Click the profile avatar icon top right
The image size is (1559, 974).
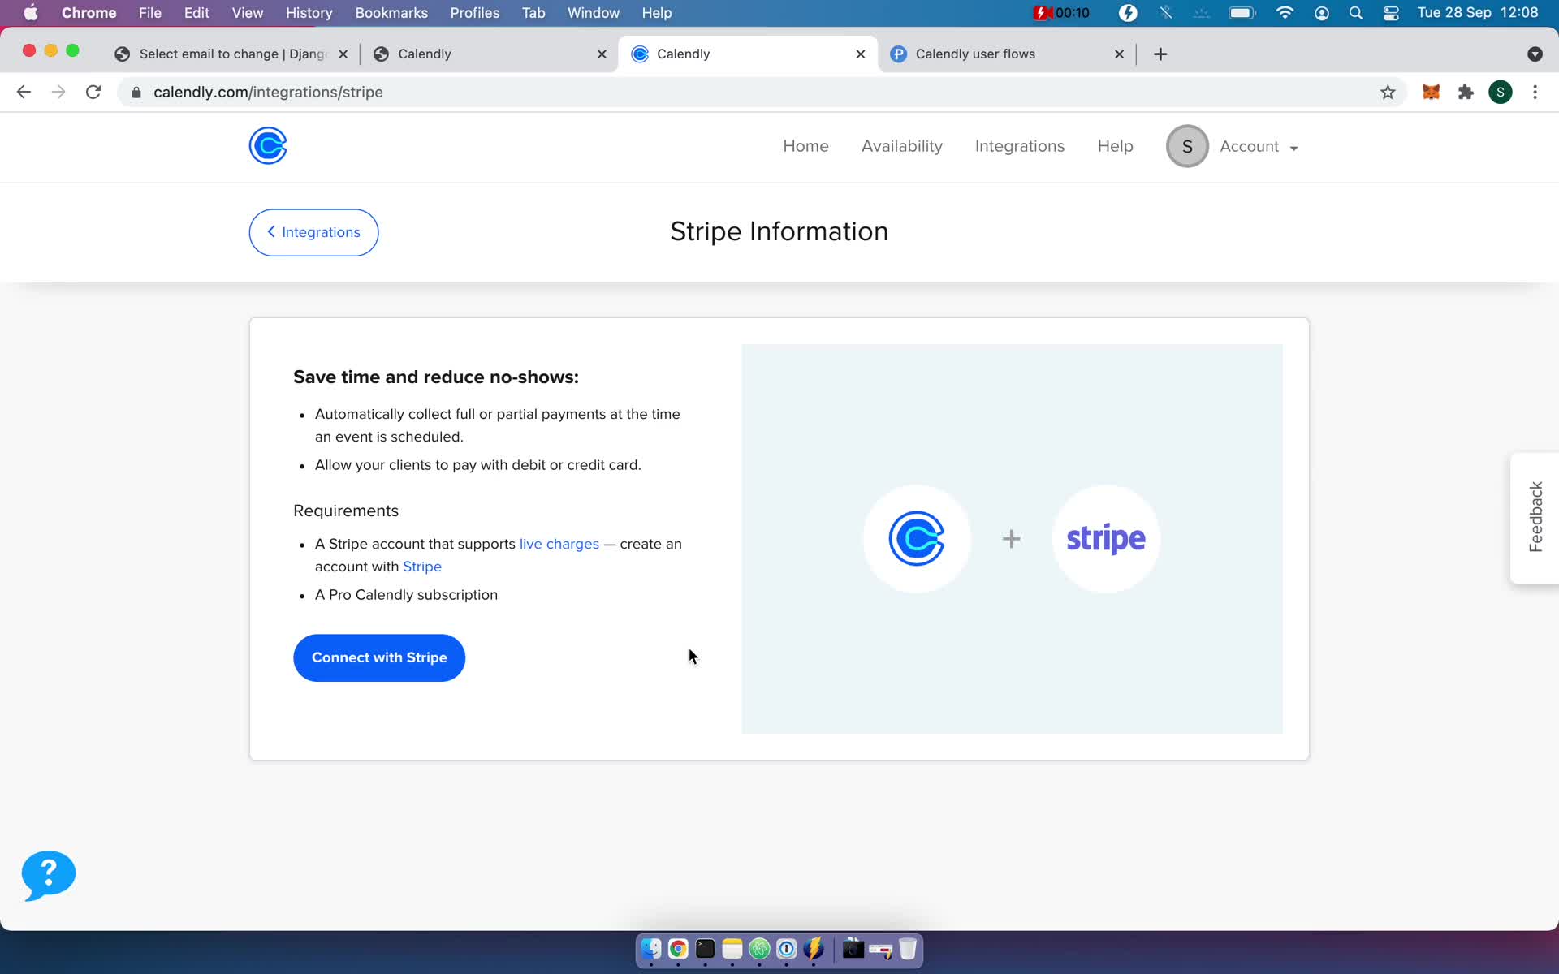pyautogui.click(x=1186, y=146)
